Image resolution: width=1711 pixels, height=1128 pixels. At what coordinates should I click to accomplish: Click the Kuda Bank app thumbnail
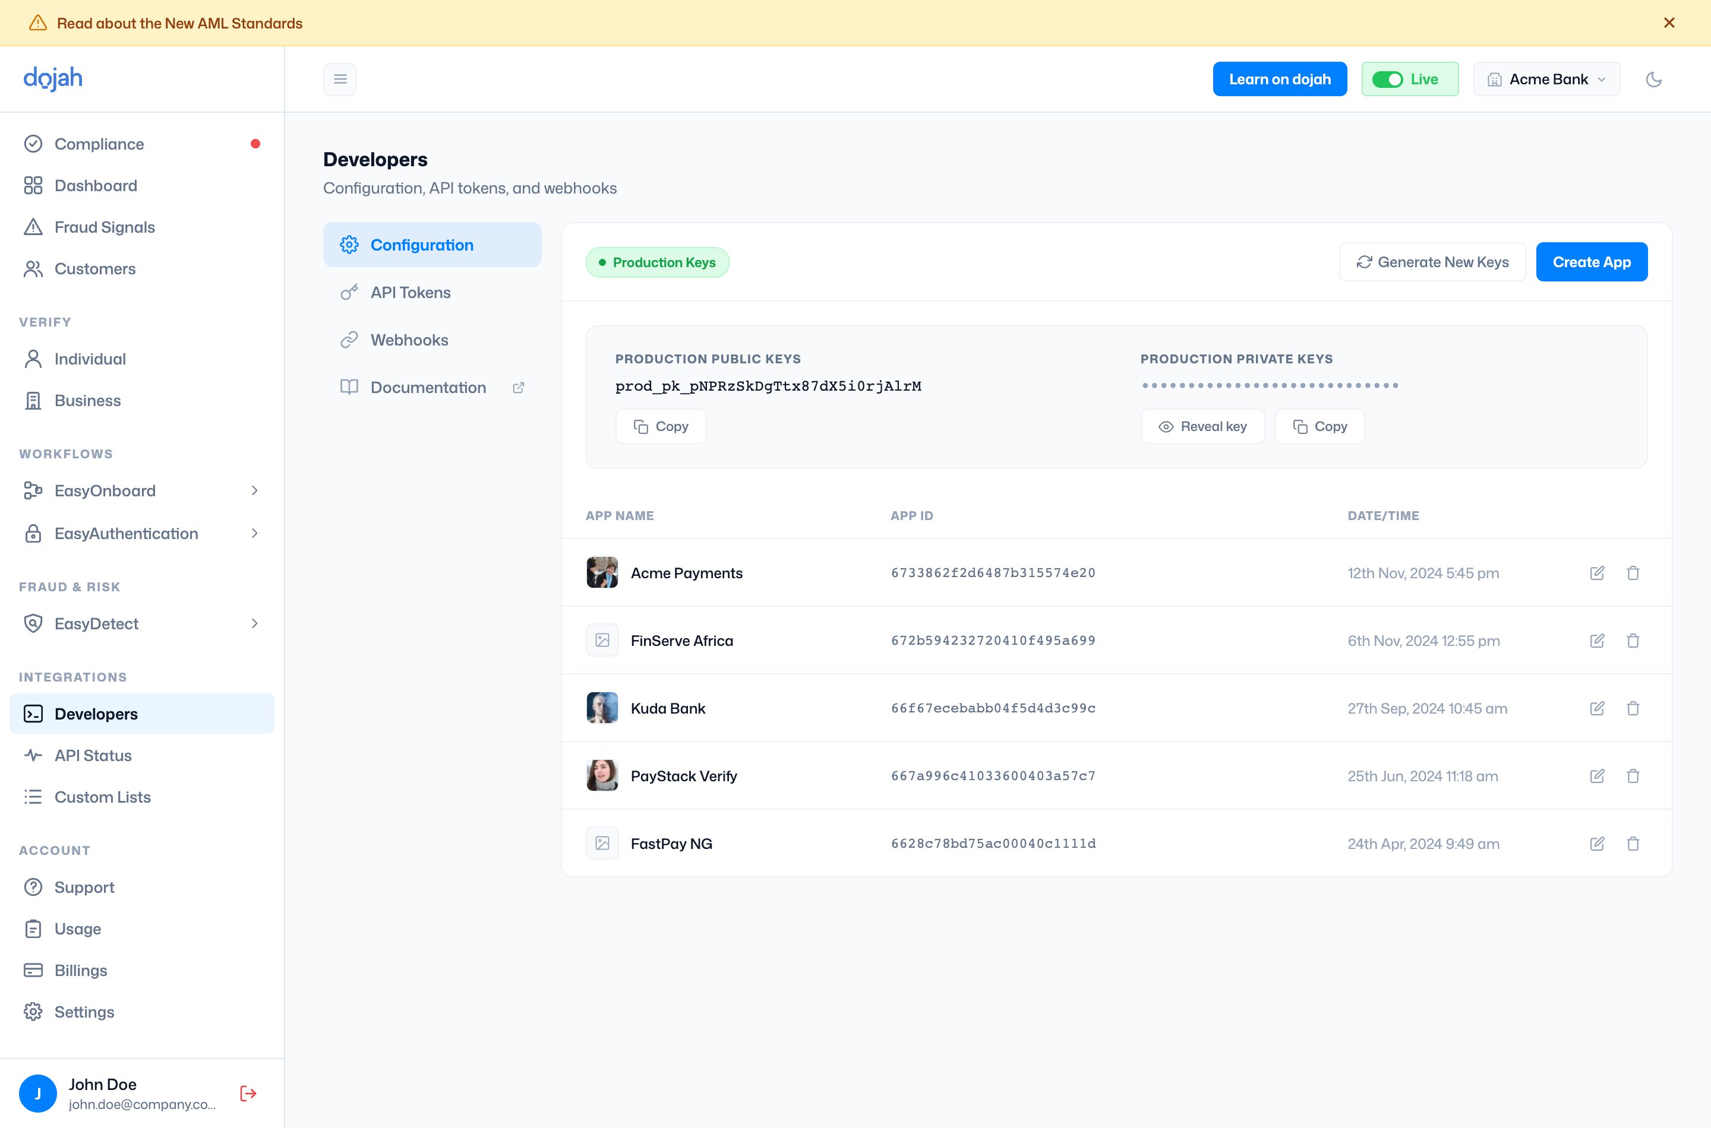click(x=602, y=708)
